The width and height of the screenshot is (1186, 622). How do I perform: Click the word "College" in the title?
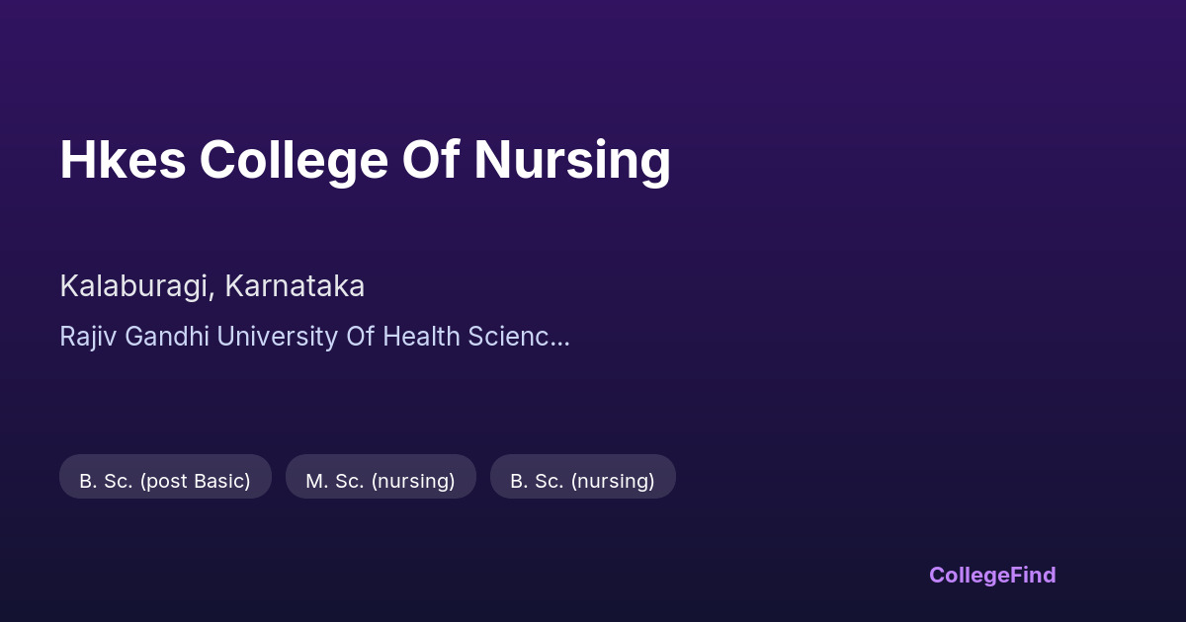pos(294,160)
